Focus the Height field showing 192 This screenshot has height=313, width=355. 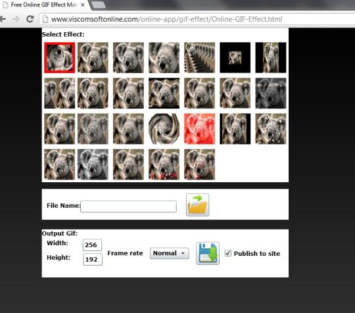(x=93, y=259)
